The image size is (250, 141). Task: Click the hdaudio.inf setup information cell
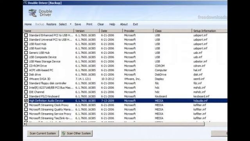[x=200, y=101]
